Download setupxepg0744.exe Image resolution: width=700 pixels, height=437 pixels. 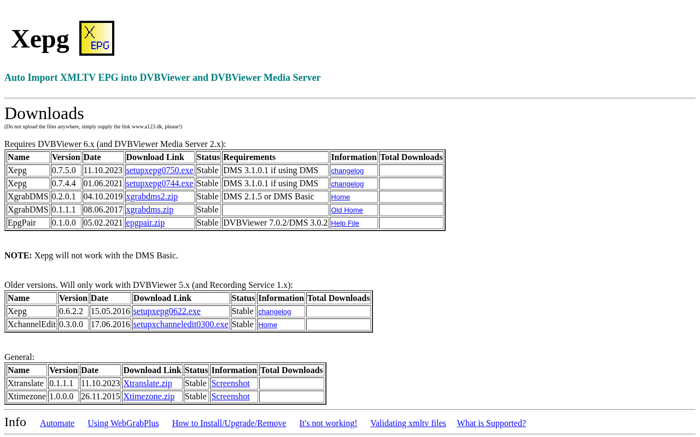160,184
